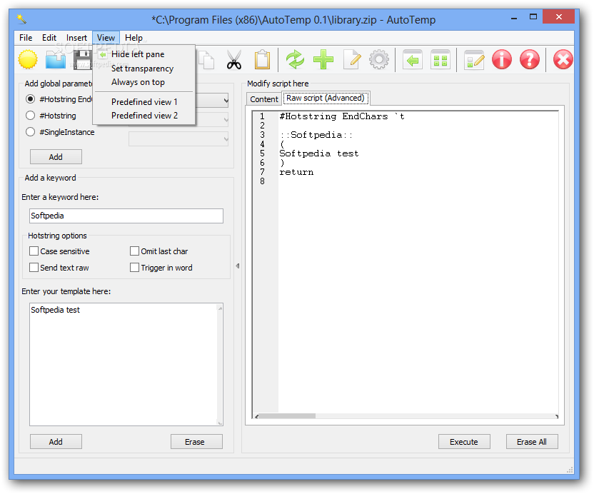Click script line 'Softpedia test'

(318, 153)
